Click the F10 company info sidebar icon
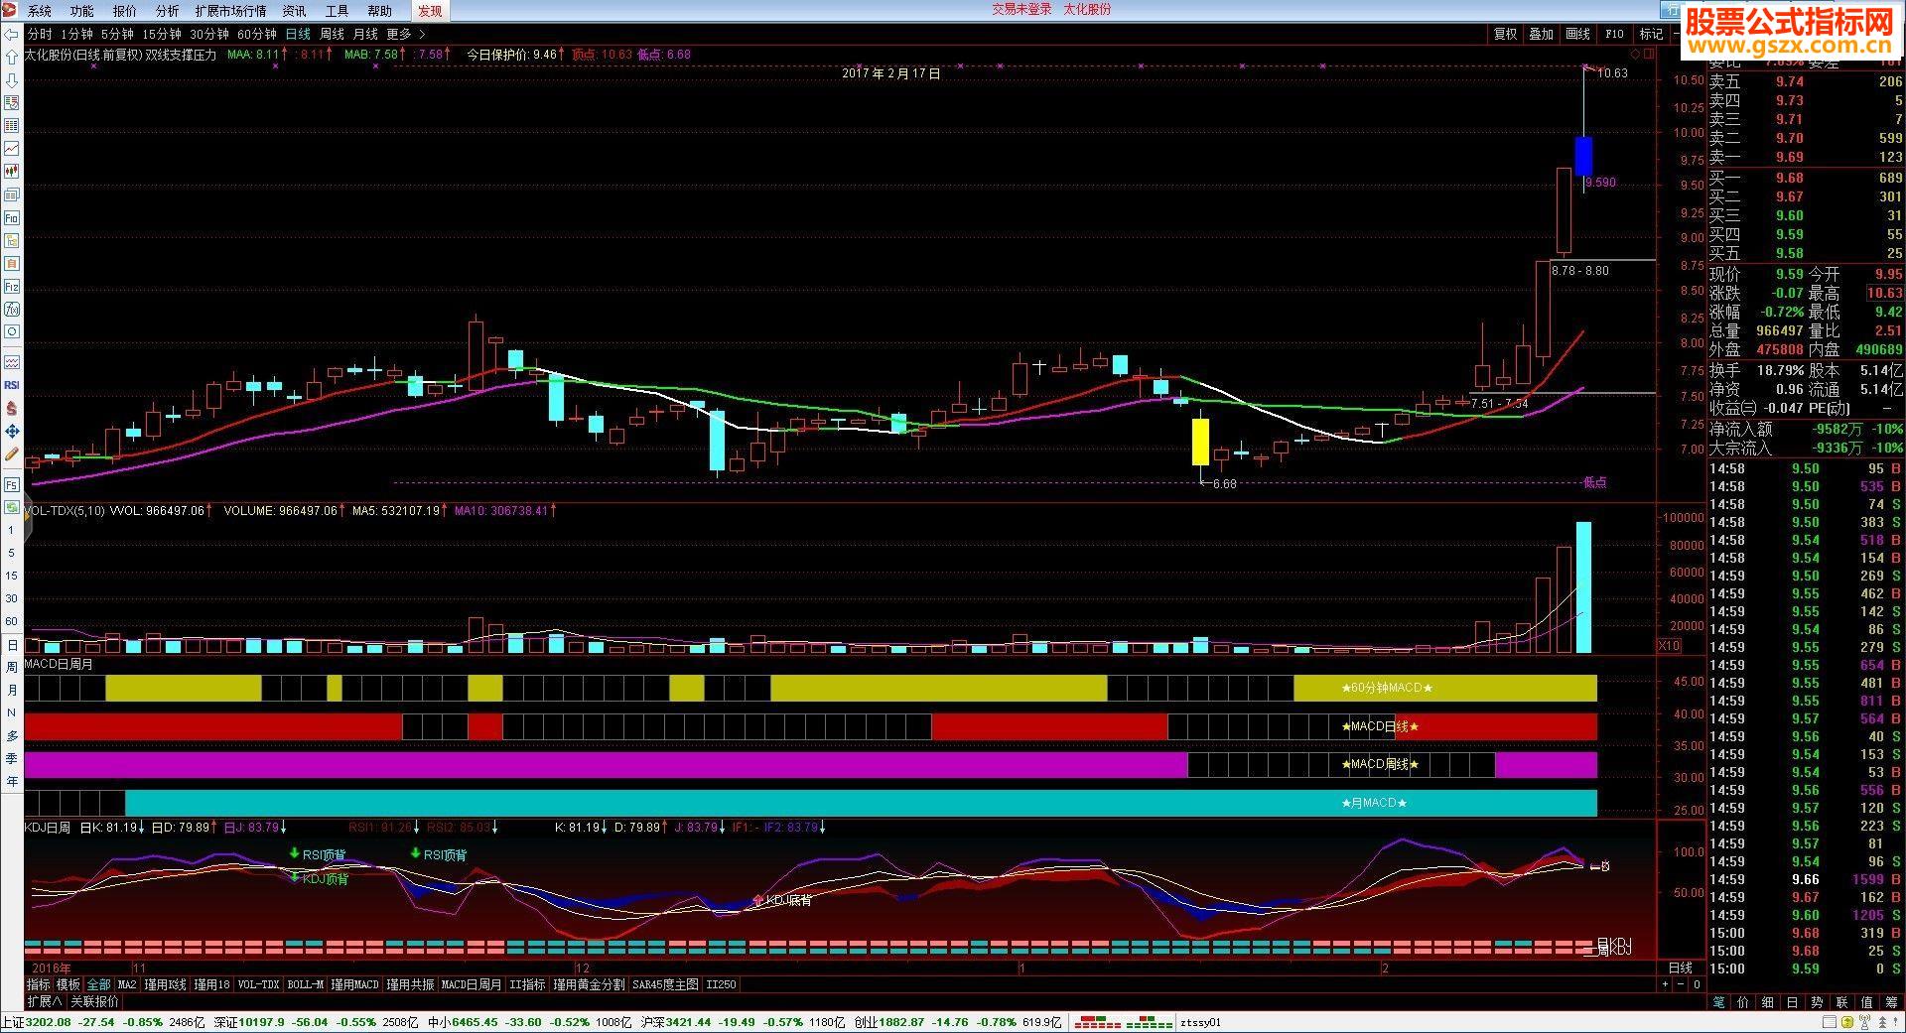Screen dimensions: 1906x1033 click(12, 217)
